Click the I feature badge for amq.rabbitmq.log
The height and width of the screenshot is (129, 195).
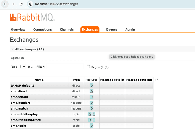94,114
